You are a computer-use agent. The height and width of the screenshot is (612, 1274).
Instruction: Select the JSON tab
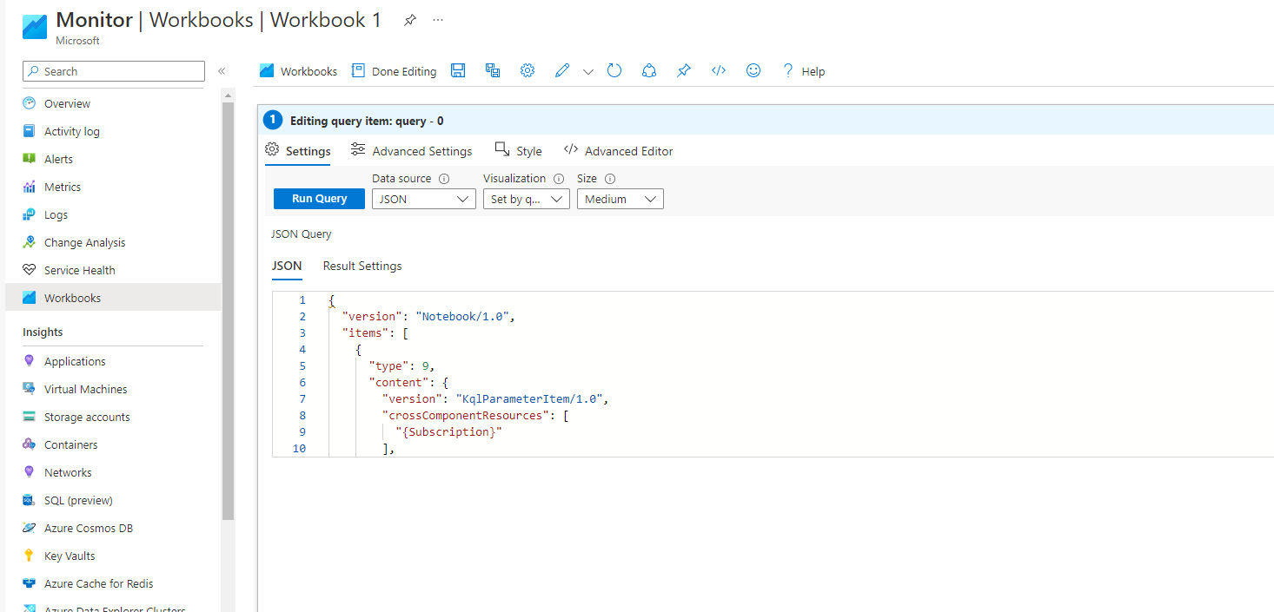(x=287, y=266)
